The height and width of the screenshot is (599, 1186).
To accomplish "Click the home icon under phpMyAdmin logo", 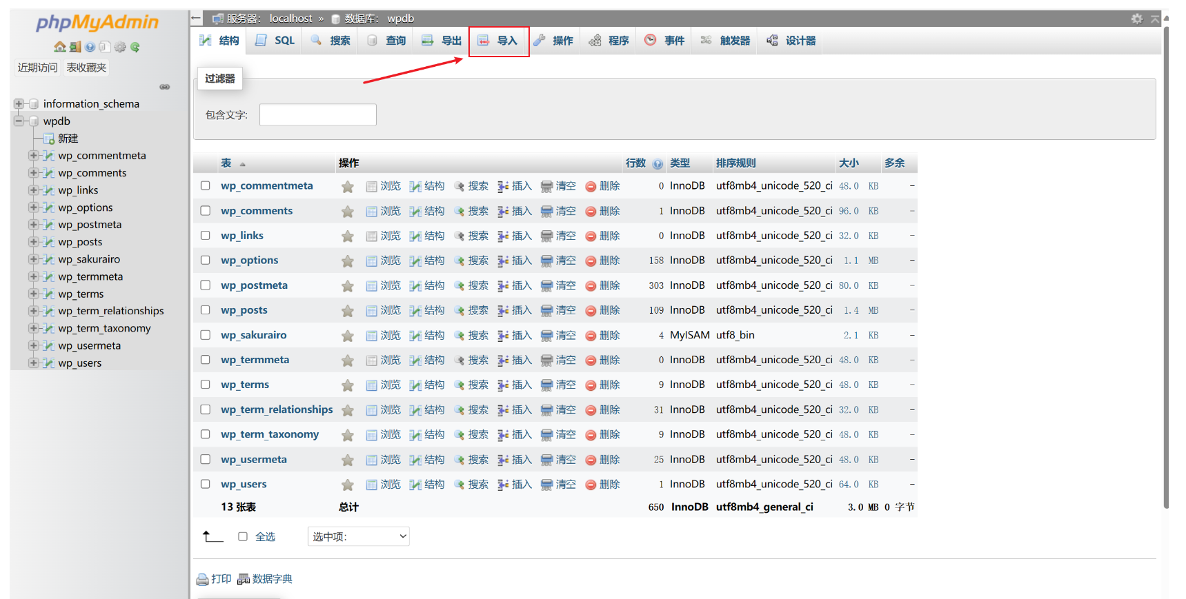I will [x=60, y=47].
